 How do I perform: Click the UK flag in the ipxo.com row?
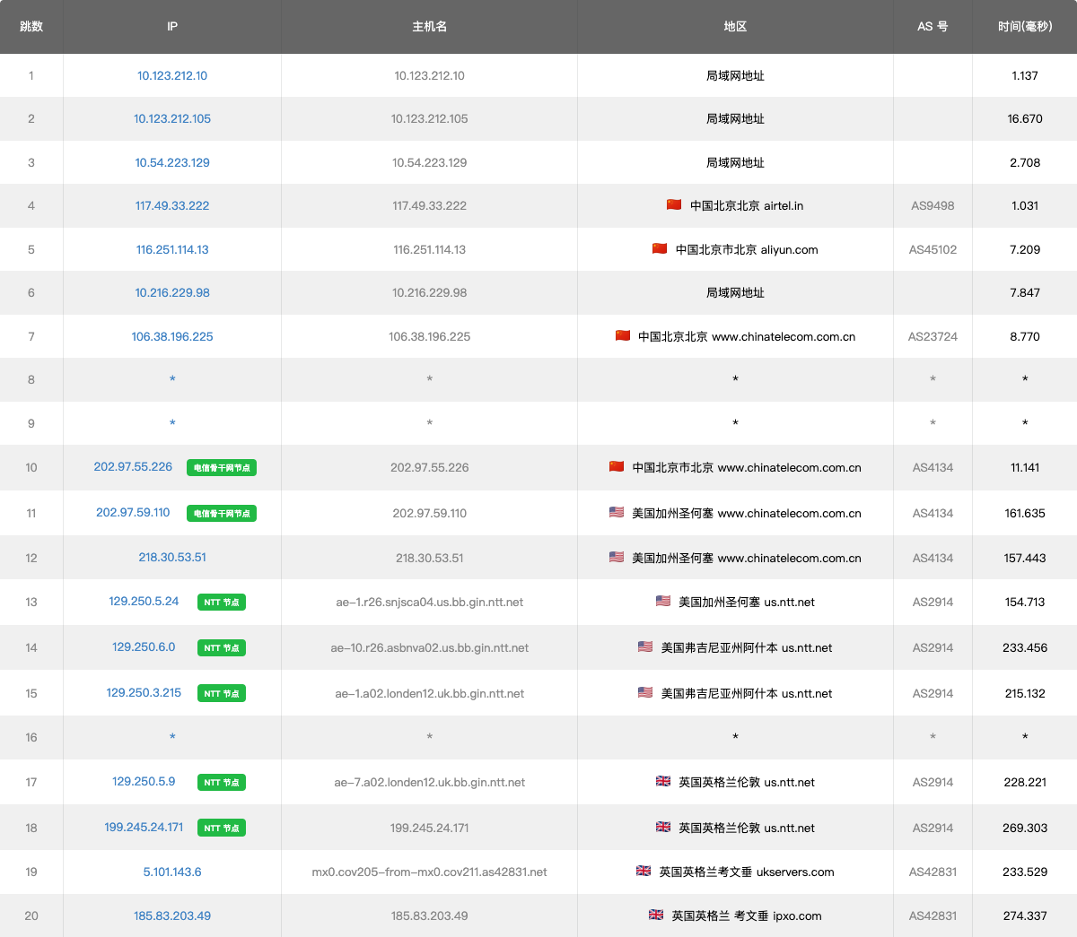click(x=656, y=915)
